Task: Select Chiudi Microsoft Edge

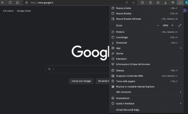Action: [146, 110]
